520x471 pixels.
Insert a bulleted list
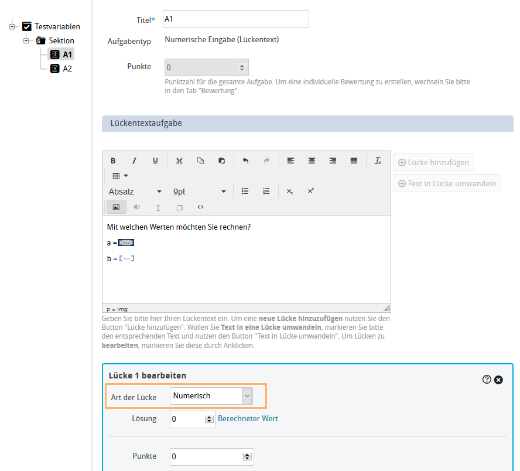pyautogui.click(x=245, y=191)
